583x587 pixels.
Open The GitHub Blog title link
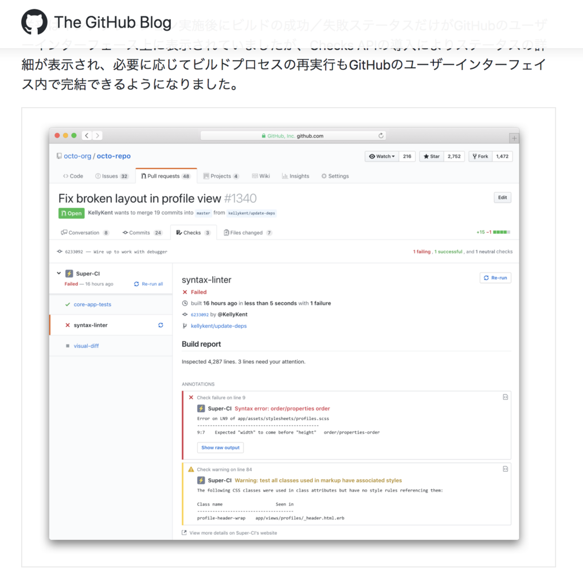pyautogui.click(x=113, y=22)
